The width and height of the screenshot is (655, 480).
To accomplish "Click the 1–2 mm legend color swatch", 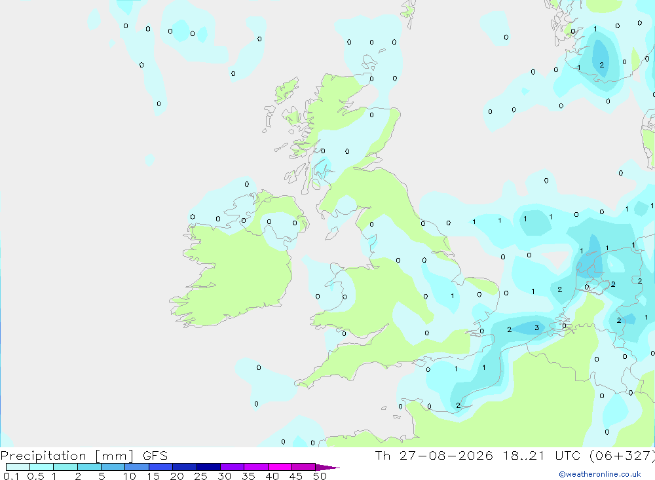I will click(x=65, y=467).
